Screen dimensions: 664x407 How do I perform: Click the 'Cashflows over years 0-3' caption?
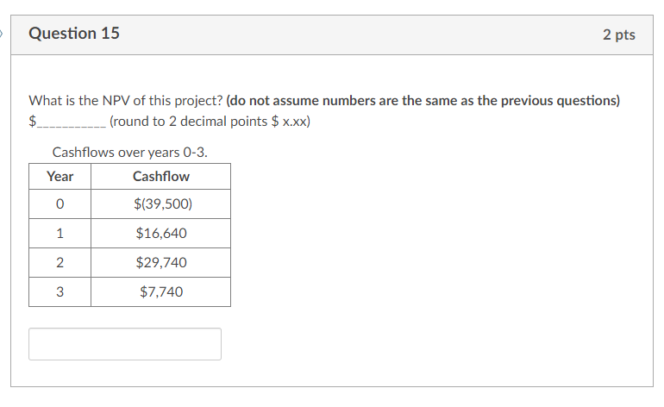(x=130, y=153)
